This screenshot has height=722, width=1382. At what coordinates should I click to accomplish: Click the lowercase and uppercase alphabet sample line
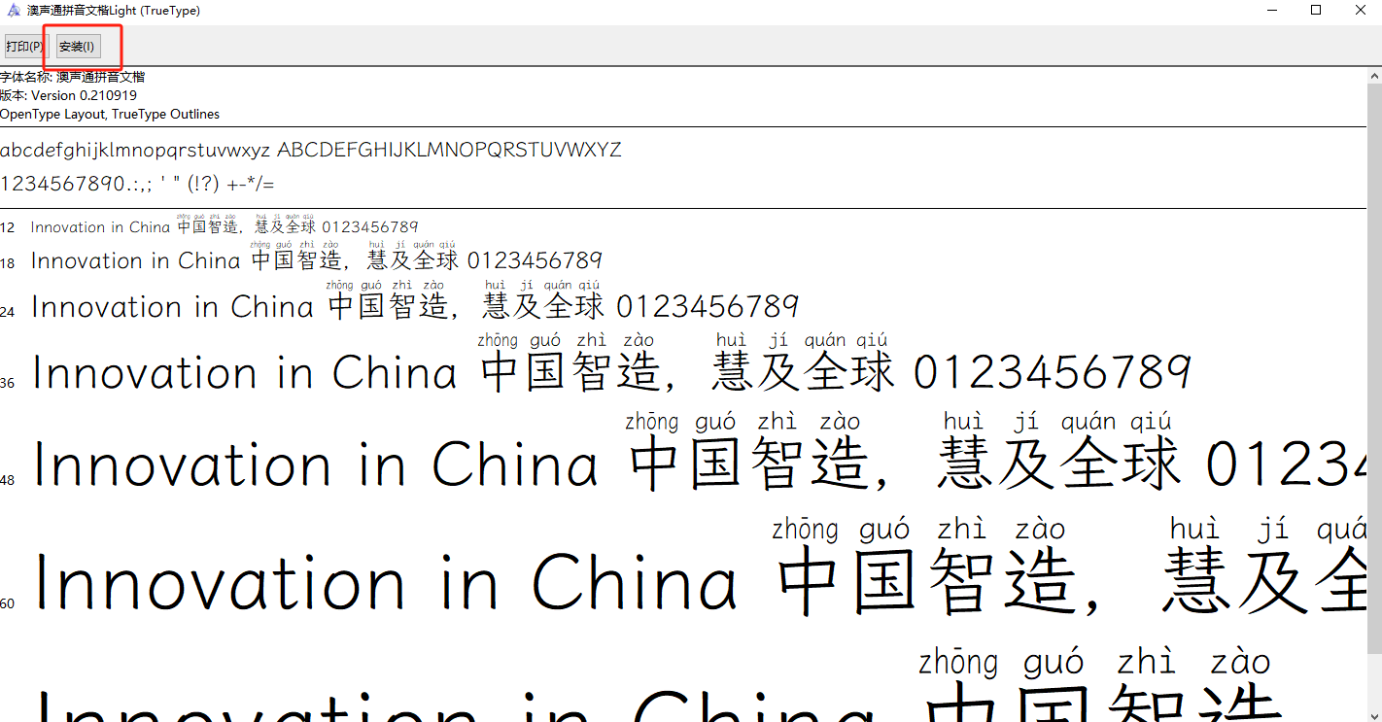pyautogui.click(x=310, y=151)
